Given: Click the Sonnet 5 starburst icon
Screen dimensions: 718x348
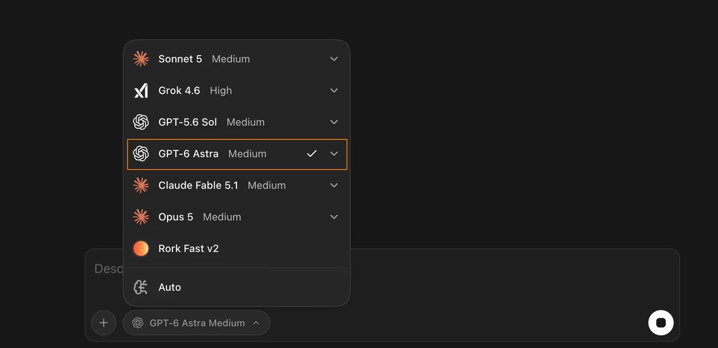Looking at the screenshot, I should coord(141,58).
